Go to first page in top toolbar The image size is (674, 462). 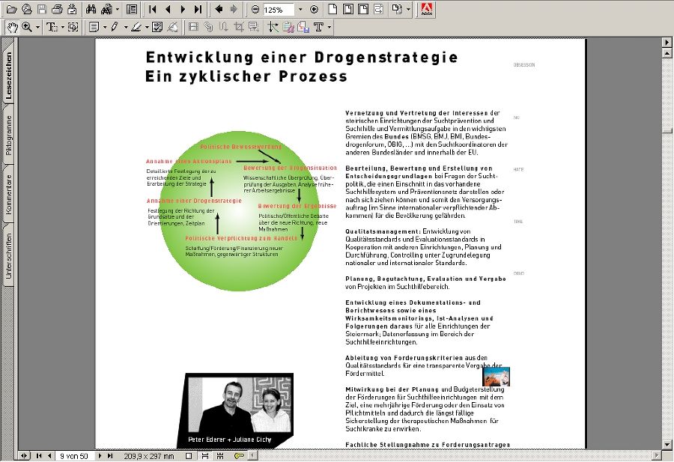click(x=152, y=10)
